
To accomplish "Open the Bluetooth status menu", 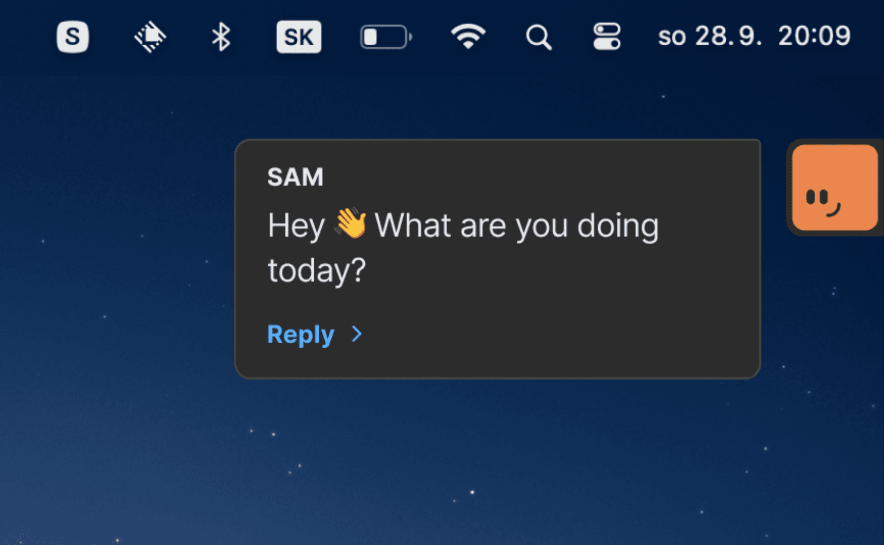I will tap(221, 37).
